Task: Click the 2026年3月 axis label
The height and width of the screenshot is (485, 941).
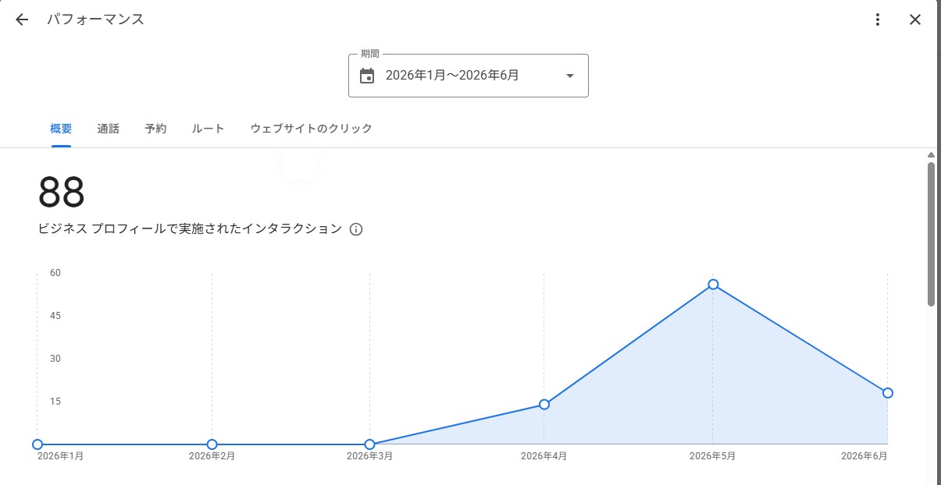Action: coord(369,456)
